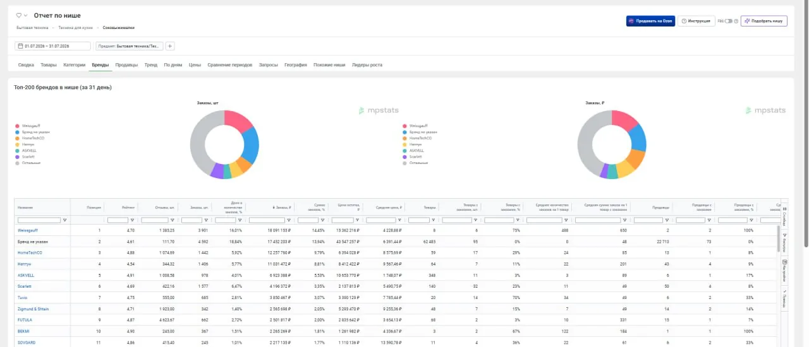Click the Подобрать нишу button

point(763,21)
